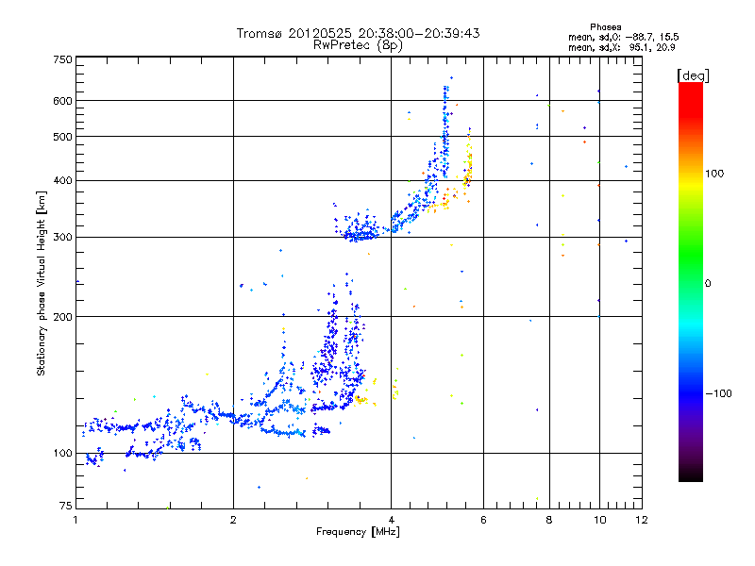
Task: Click the y-axis tick label '300'
Action: pos(62,238)
